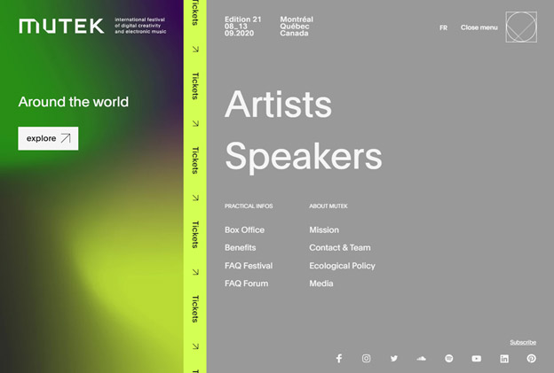Open the Spotify social icon
Screen dimensions: 554x373
[448, 359]
